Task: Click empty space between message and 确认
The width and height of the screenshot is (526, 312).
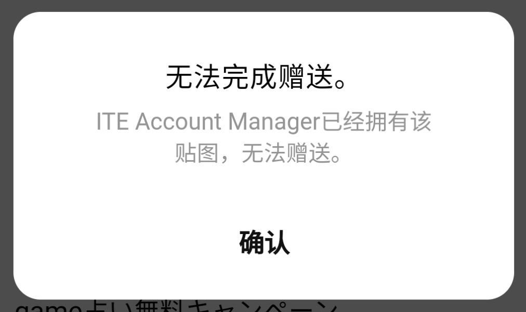Action: click(263, 196)
